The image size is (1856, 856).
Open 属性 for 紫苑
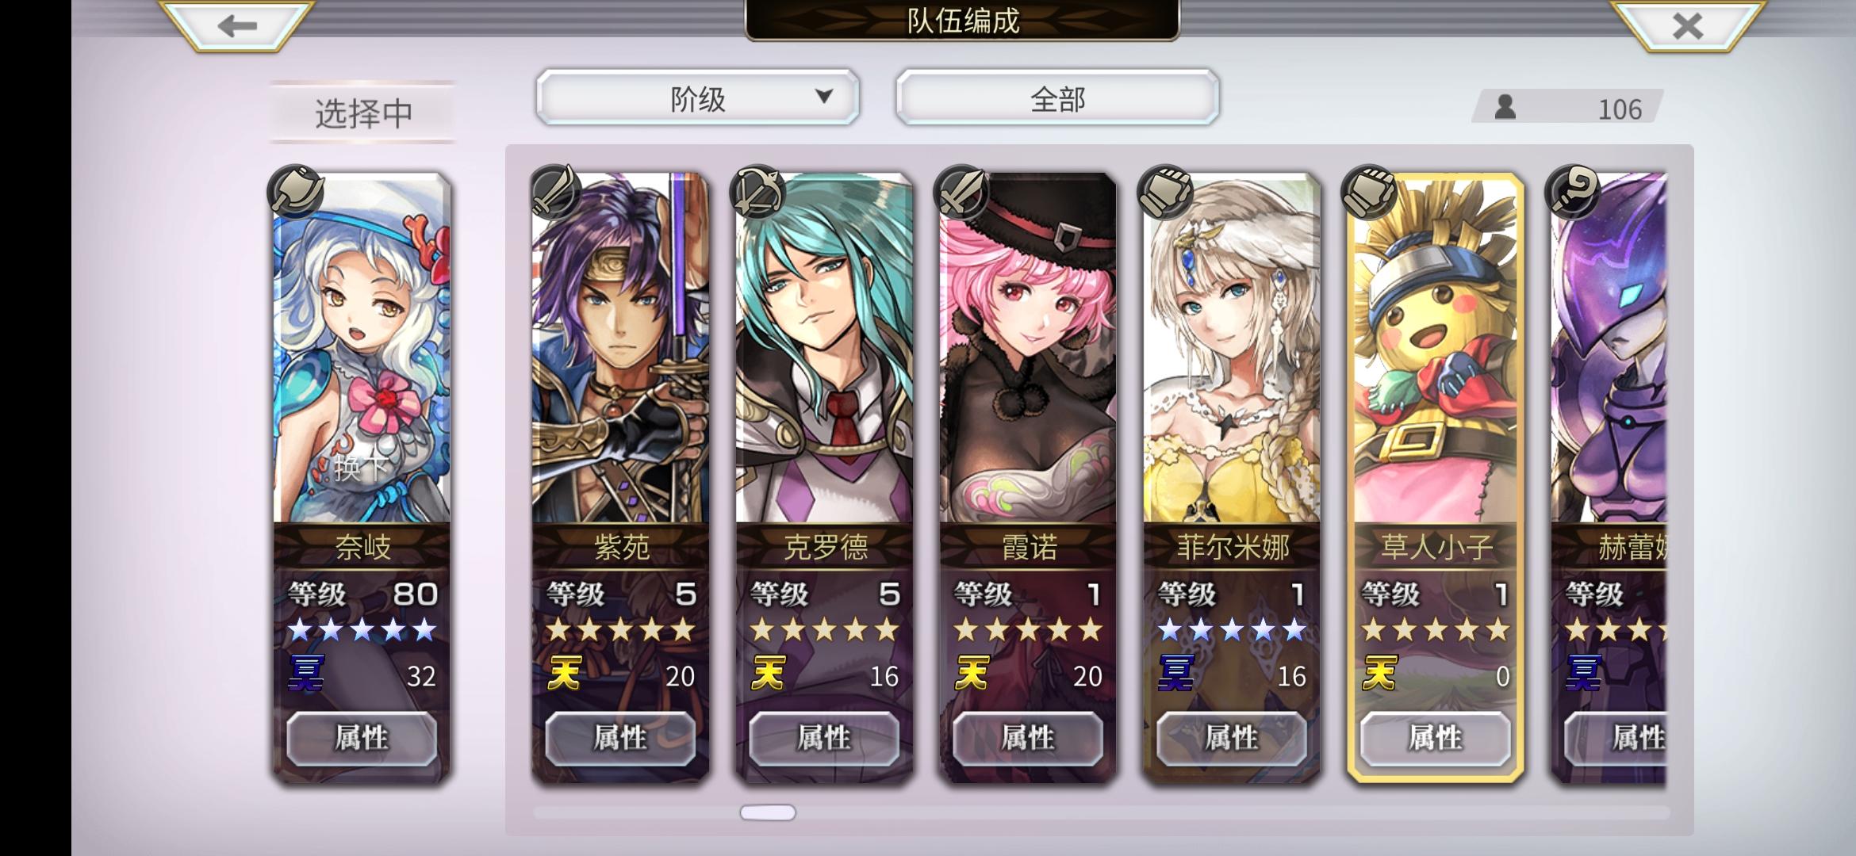[620, 738]
